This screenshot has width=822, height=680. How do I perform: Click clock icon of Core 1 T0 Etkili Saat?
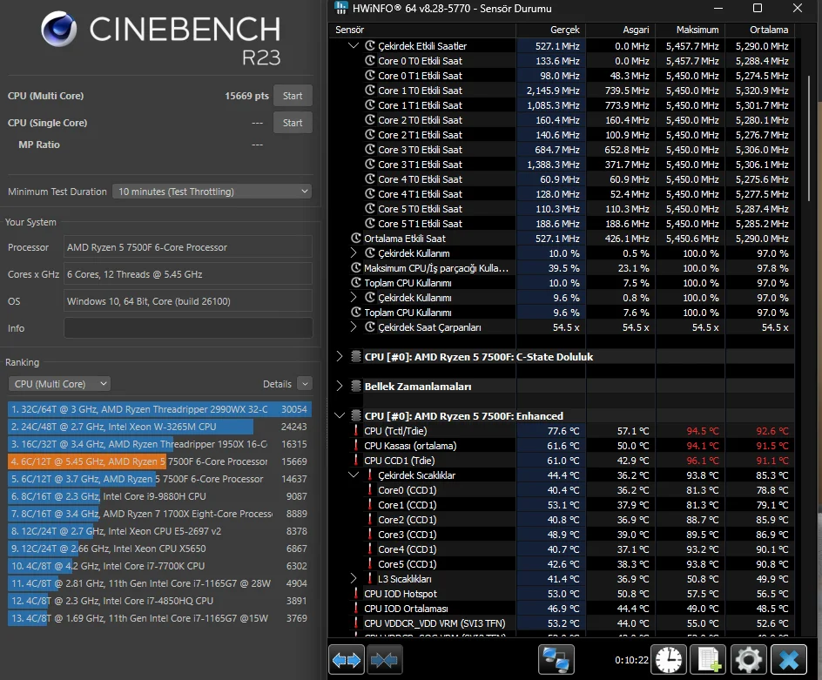pos(370,91)
